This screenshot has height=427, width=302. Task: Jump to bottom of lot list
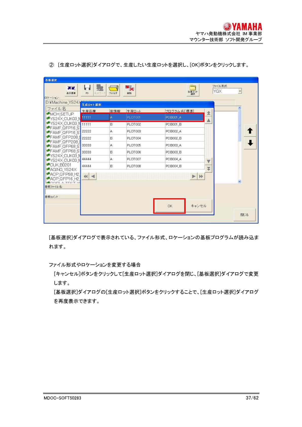208,169
